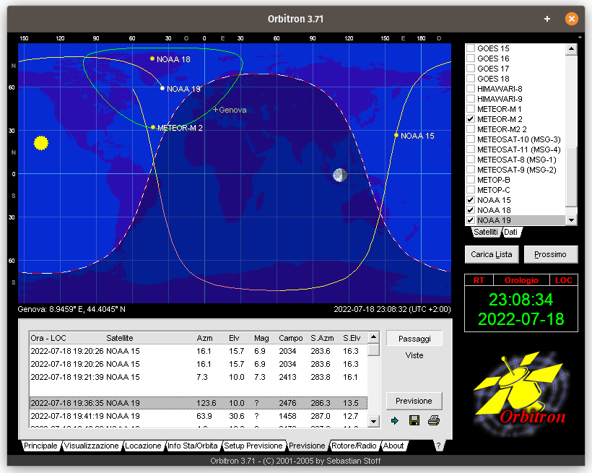
Task: Untick the NOAA 19 checkbox
Action: (x=471, y=220)
